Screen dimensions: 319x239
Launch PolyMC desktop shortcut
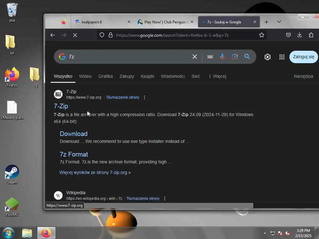pyautogui.click(x=12, y=207)
